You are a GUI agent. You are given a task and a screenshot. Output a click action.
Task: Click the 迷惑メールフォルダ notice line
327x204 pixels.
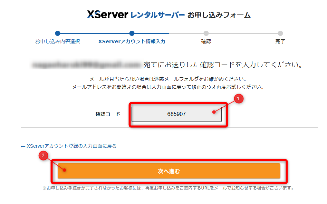coord(168,79)
